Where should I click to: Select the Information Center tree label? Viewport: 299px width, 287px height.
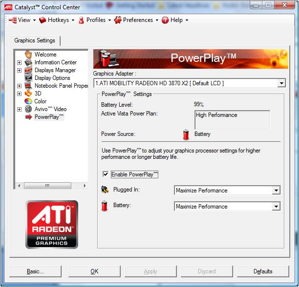coord(56,62)
